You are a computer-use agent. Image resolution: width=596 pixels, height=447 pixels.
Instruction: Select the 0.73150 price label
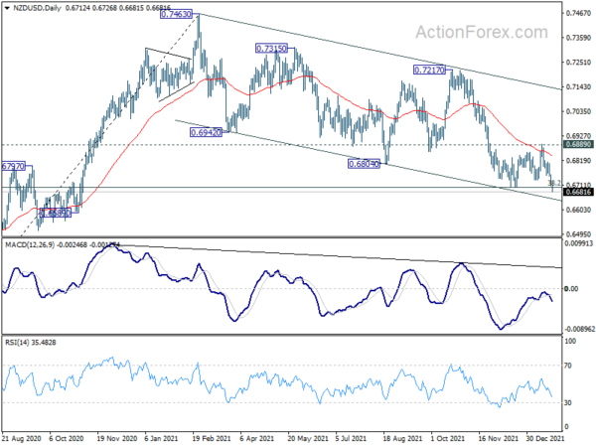(272, 48)
